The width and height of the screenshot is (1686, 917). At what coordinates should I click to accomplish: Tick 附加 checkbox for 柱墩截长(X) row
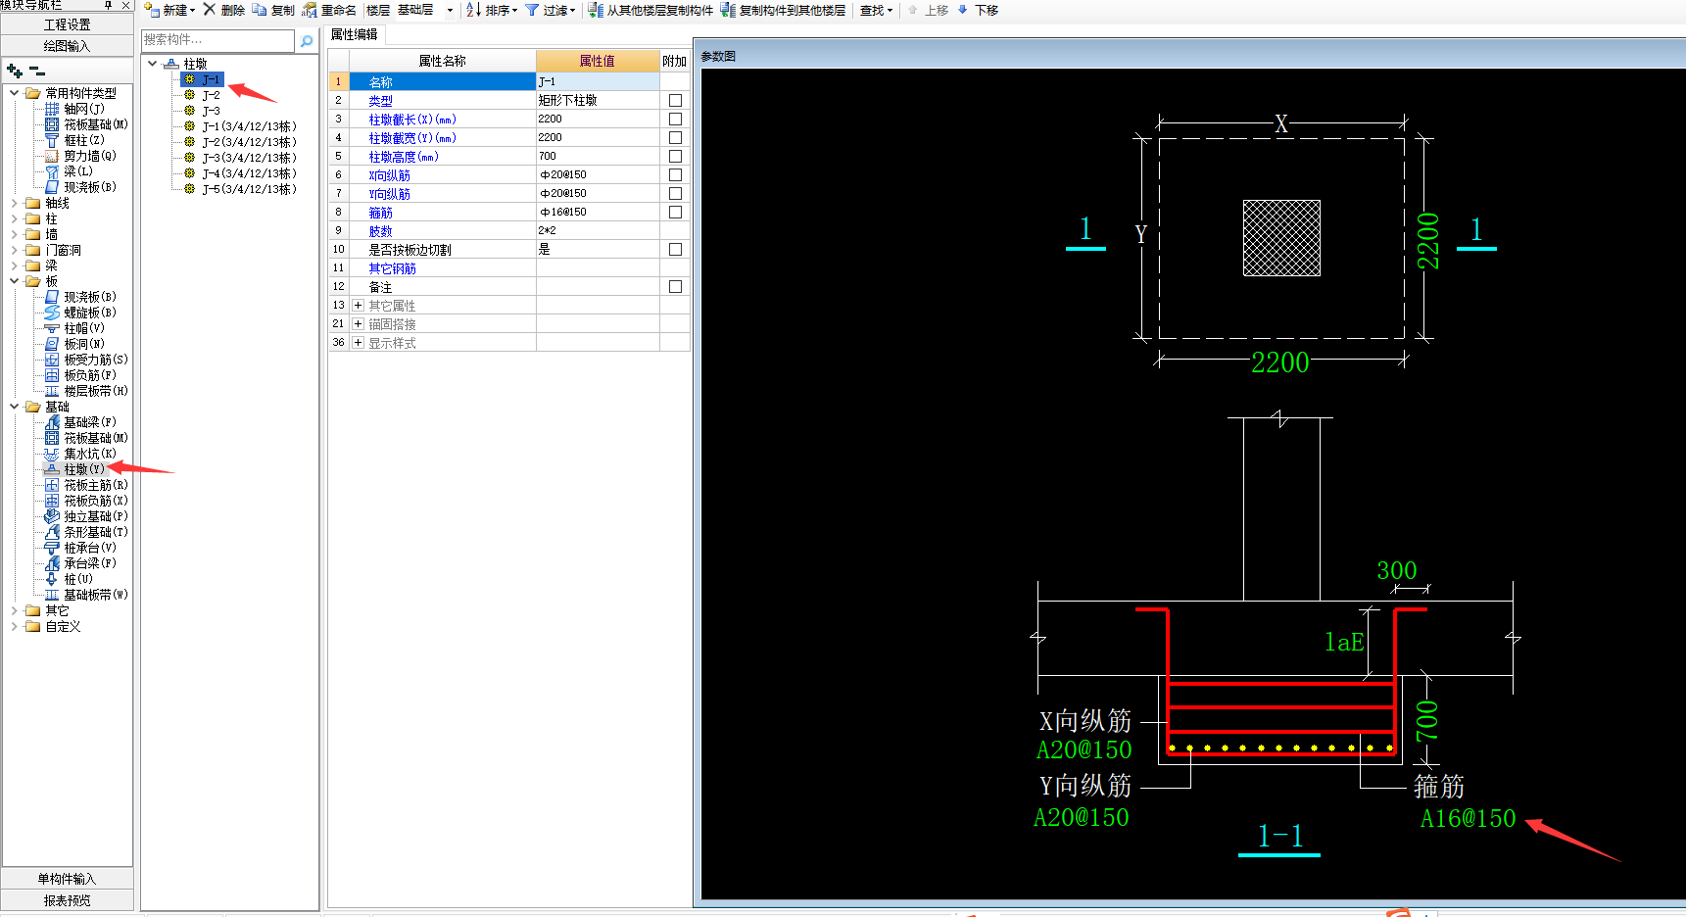tap(675, 119)
